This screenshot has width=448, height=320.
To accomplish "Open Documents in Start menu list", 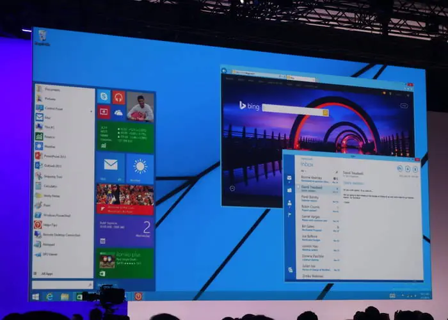I will coord(63,90).
